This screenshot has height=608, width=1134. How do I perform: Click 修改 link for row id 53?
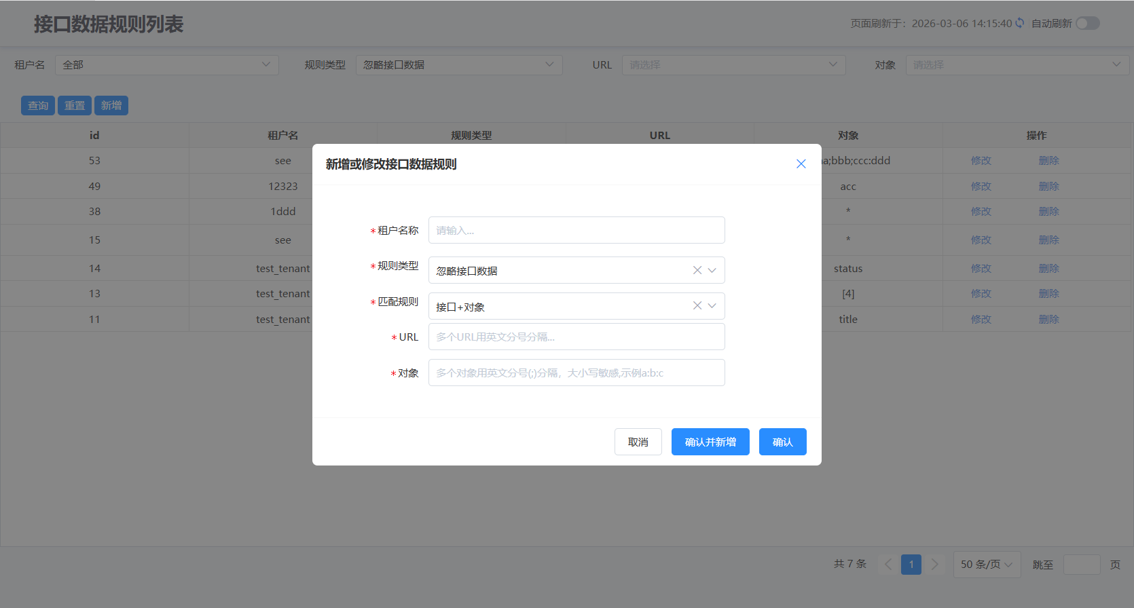coord(981,161)
